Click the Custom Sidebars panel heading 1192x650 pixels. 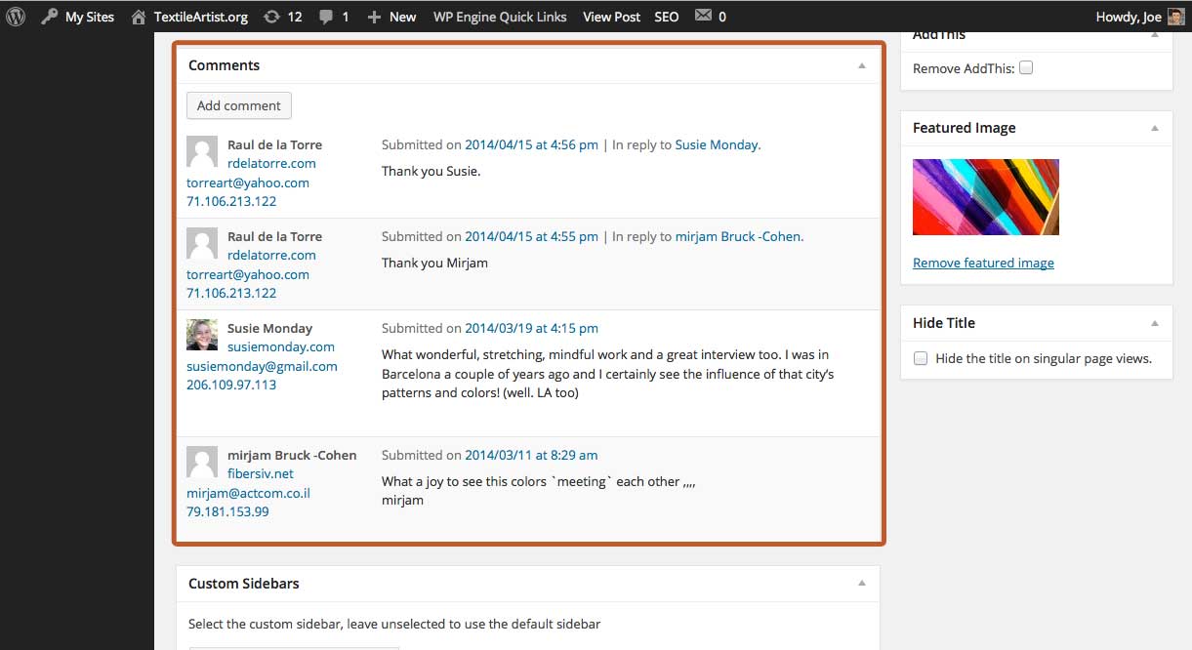tap(243, 584)
